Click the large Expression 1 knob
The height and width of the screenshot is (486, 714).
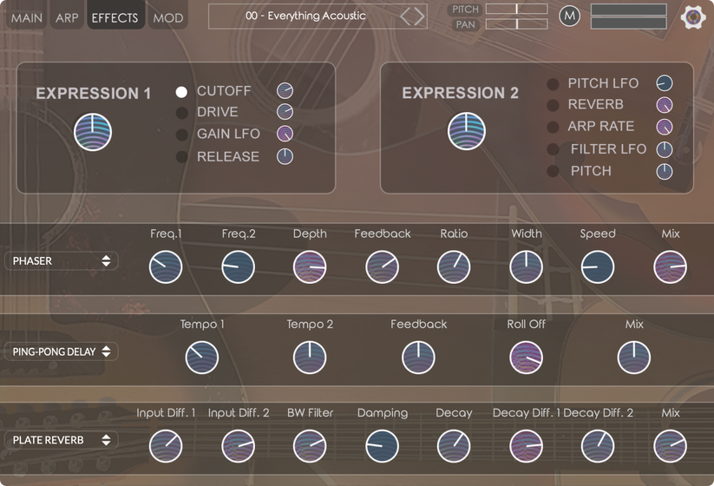pyautogui.click(x=93, y=133)
